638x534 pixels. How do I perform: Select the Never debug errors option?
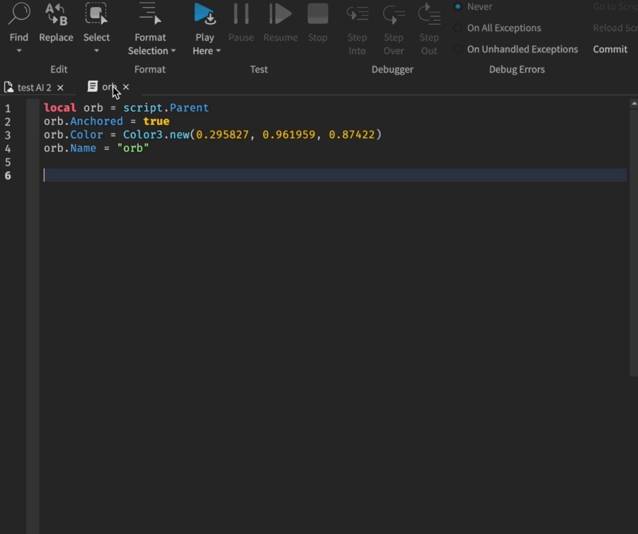(x=458, y=6)
